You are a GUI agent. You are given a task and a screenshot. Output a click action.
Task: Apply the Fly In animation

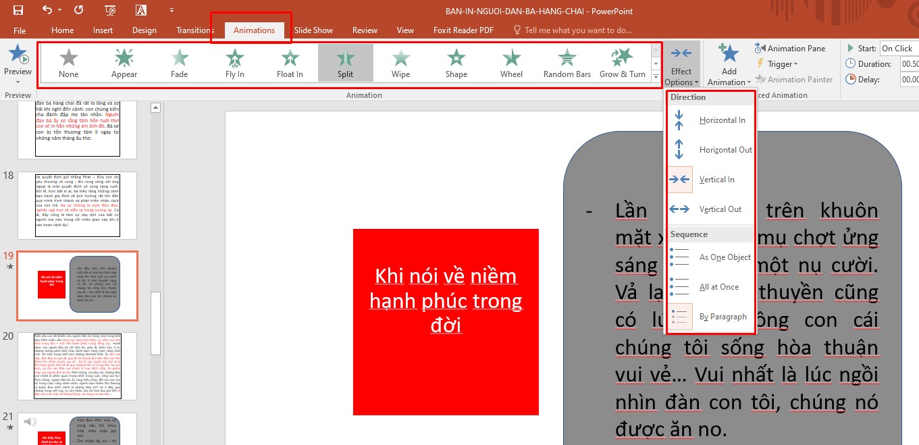tap(234, 62)
